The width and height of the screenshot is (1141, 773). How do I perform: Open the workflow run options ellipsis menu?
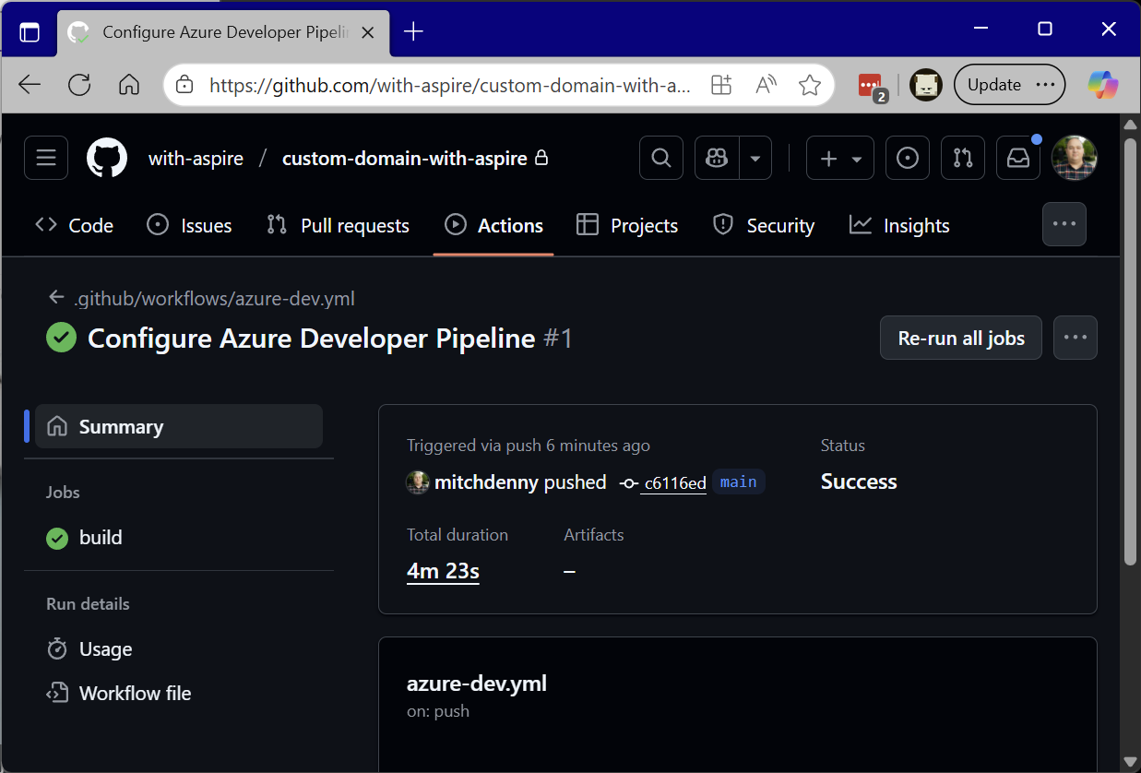1076,338
